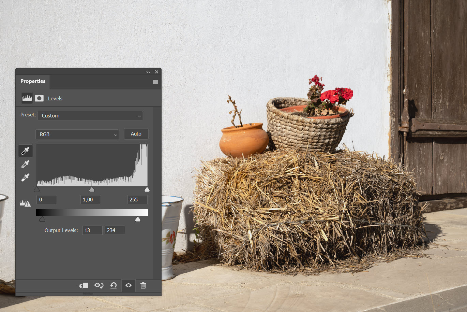Click the Levels histogram adjustment icon

pos(27,98)
